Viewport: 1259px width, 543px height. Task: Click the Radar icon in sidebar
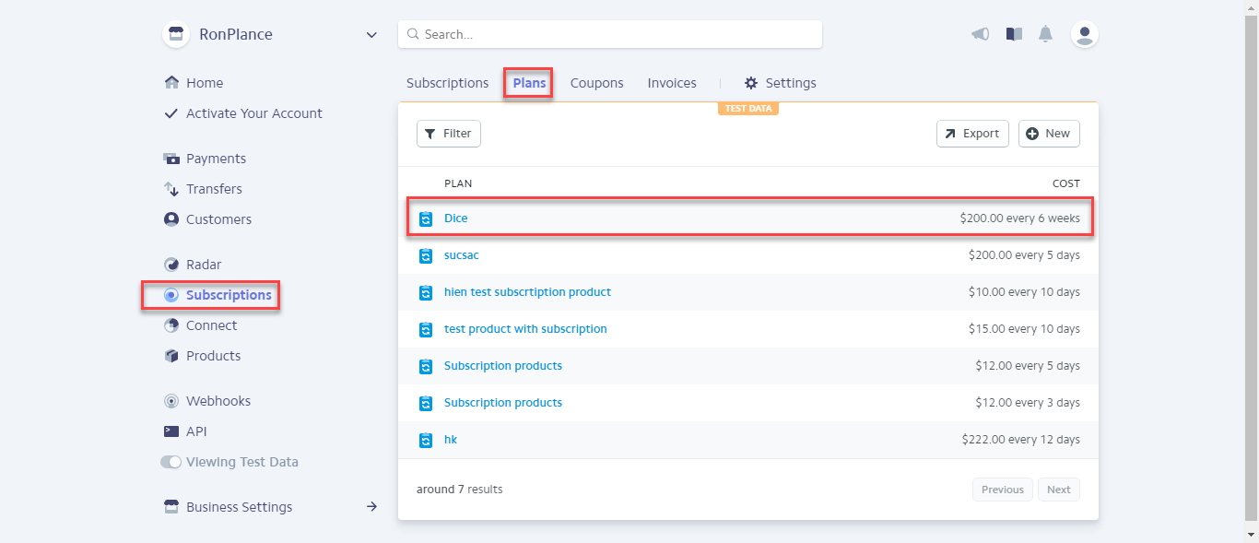pyautogui.click(x=171, y=265)
